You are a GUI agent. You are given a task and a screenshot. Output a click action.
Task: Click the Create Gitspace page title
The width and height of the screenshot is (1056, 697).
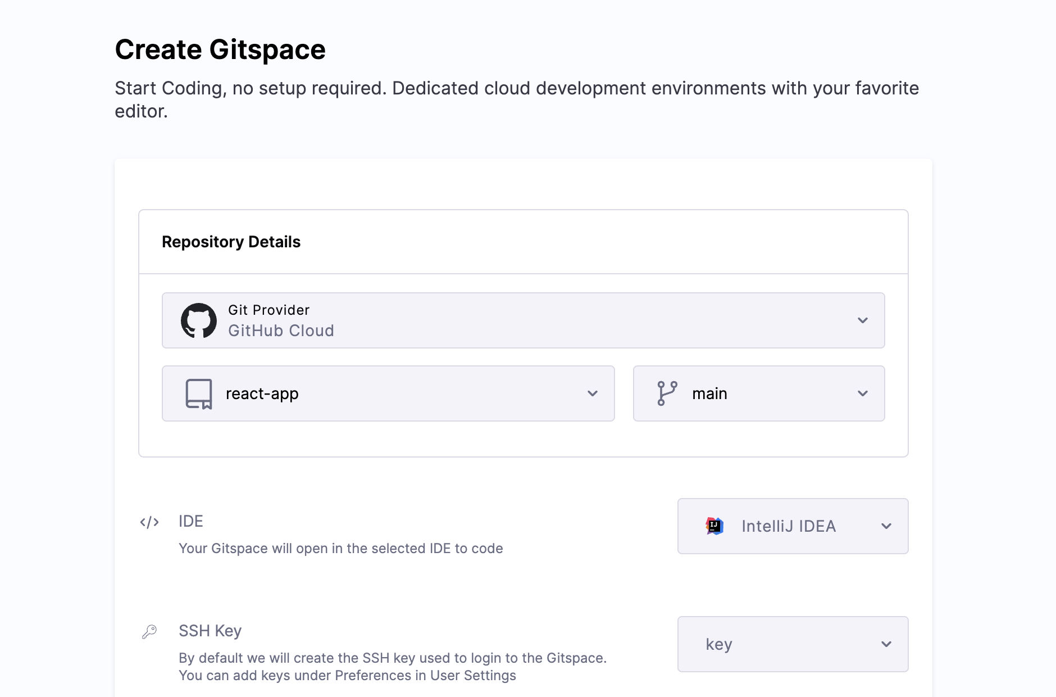(x=220, y=49)
